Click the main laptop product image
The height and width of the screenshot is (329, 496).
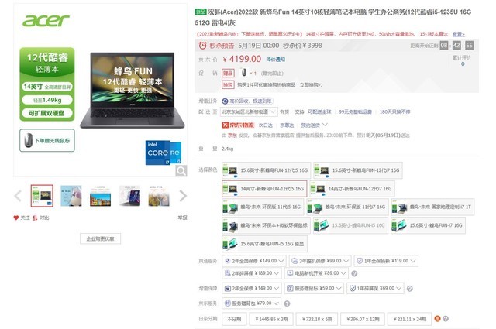pos(133,90)
